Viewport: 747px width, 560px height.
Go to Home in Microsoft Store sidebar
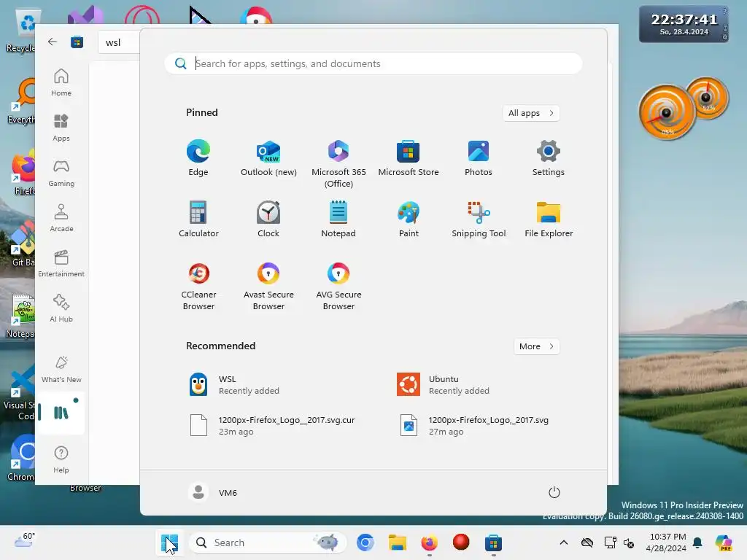pos(61,82)
